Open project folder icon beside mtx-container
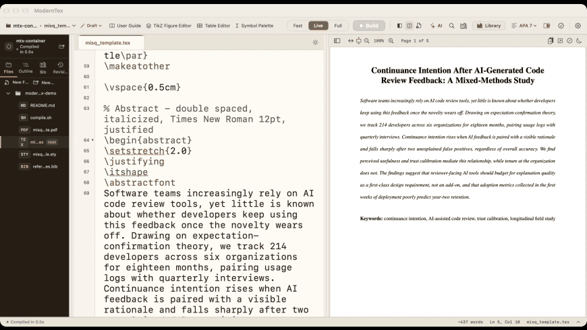This screenshot has height=330, width=587. (x=61, y=46)
